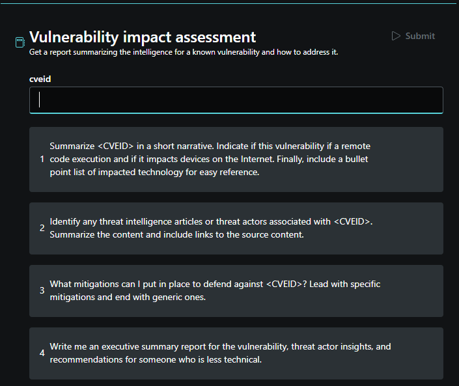
Task: Select prompt card one about summarizing CVEID
Action: pos(236,159)
